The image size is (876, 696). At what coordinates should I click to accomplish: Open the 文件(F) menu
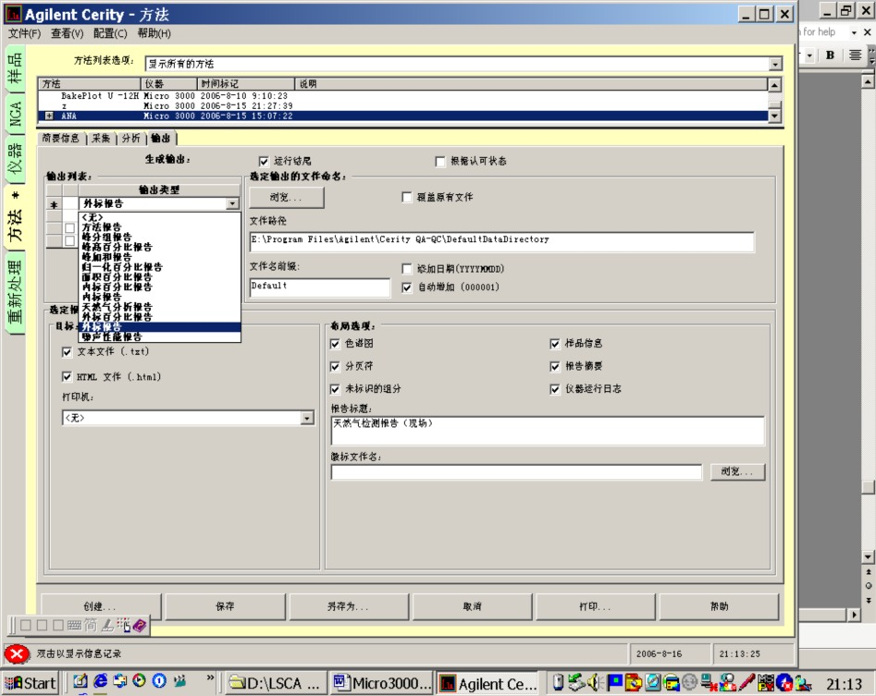[x=25, y=33]
